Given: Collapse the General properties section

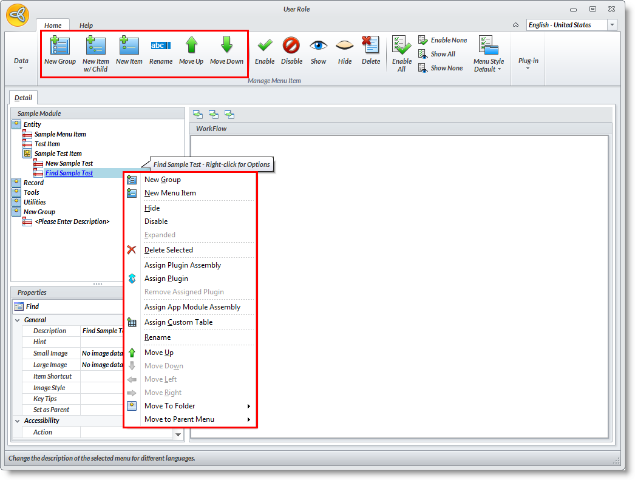Looking at the screenshot, I should click(17, 320).
